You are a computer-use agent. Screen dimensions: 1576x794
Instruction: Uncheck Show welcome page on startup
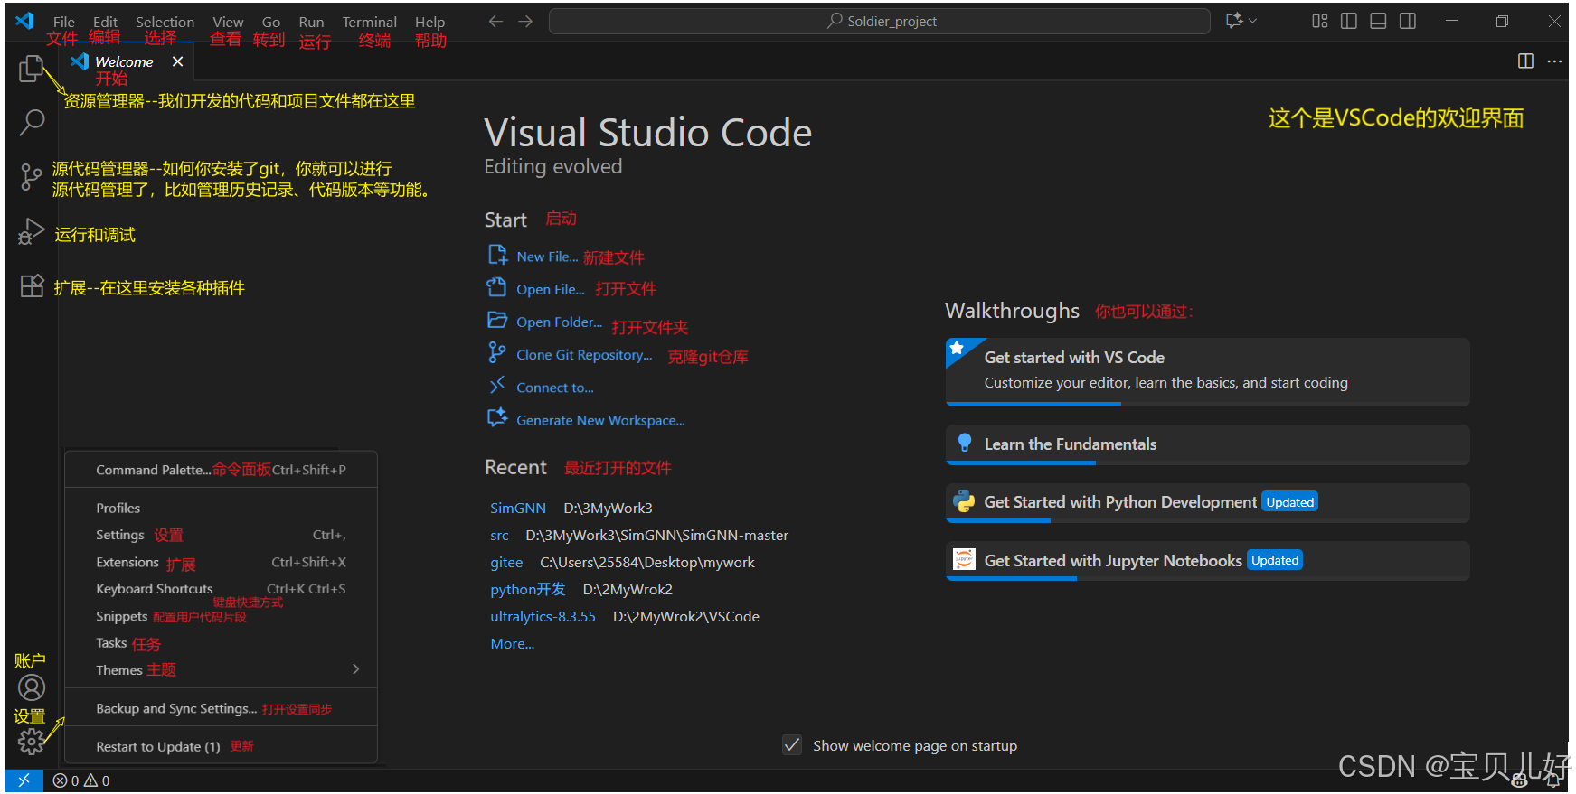pos(792,745)
